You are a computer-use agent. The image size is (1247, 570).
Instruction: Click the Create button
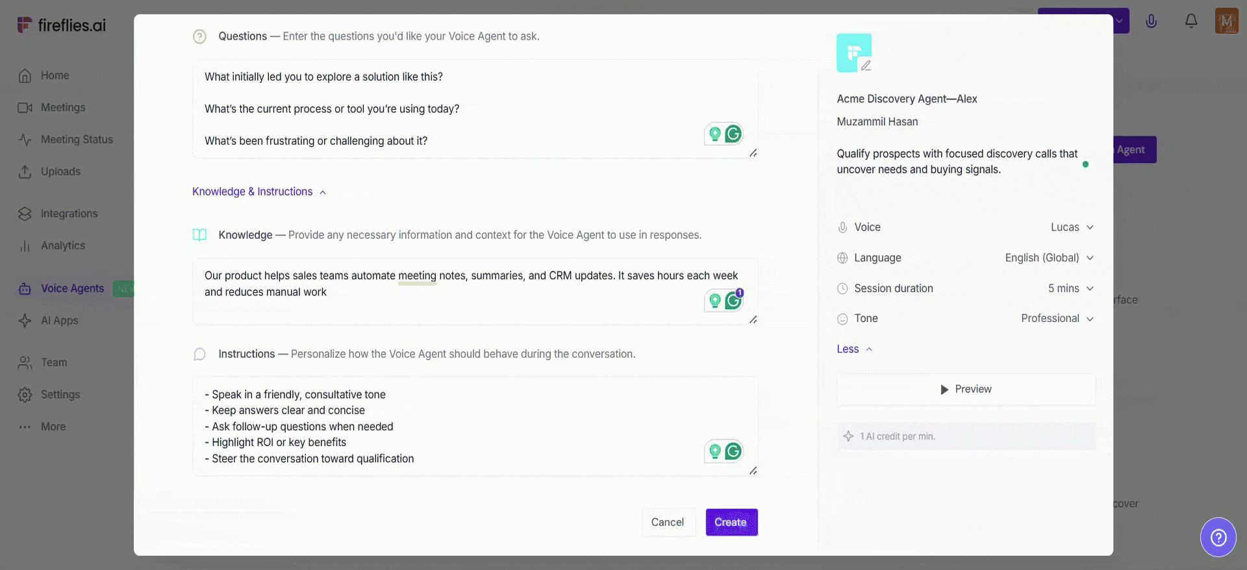coord(731,523)
